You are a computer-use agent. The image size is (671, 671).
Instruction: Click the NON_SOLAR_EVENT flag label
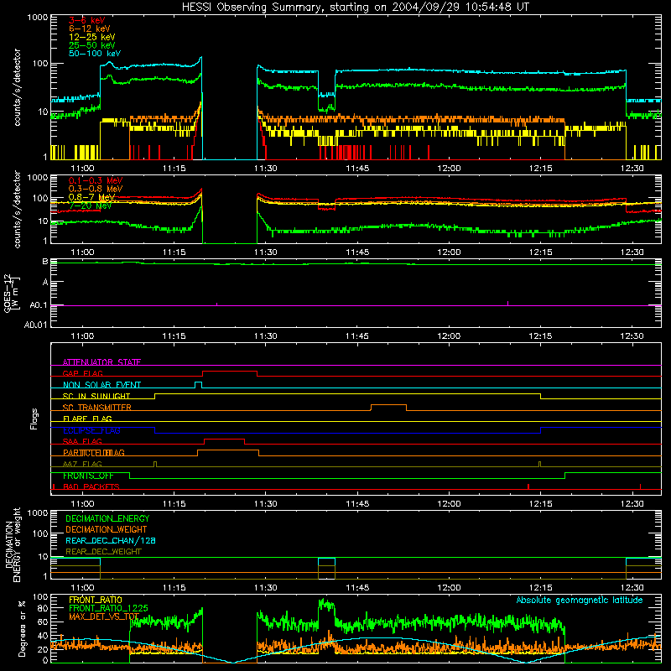[x=101, y=385]
